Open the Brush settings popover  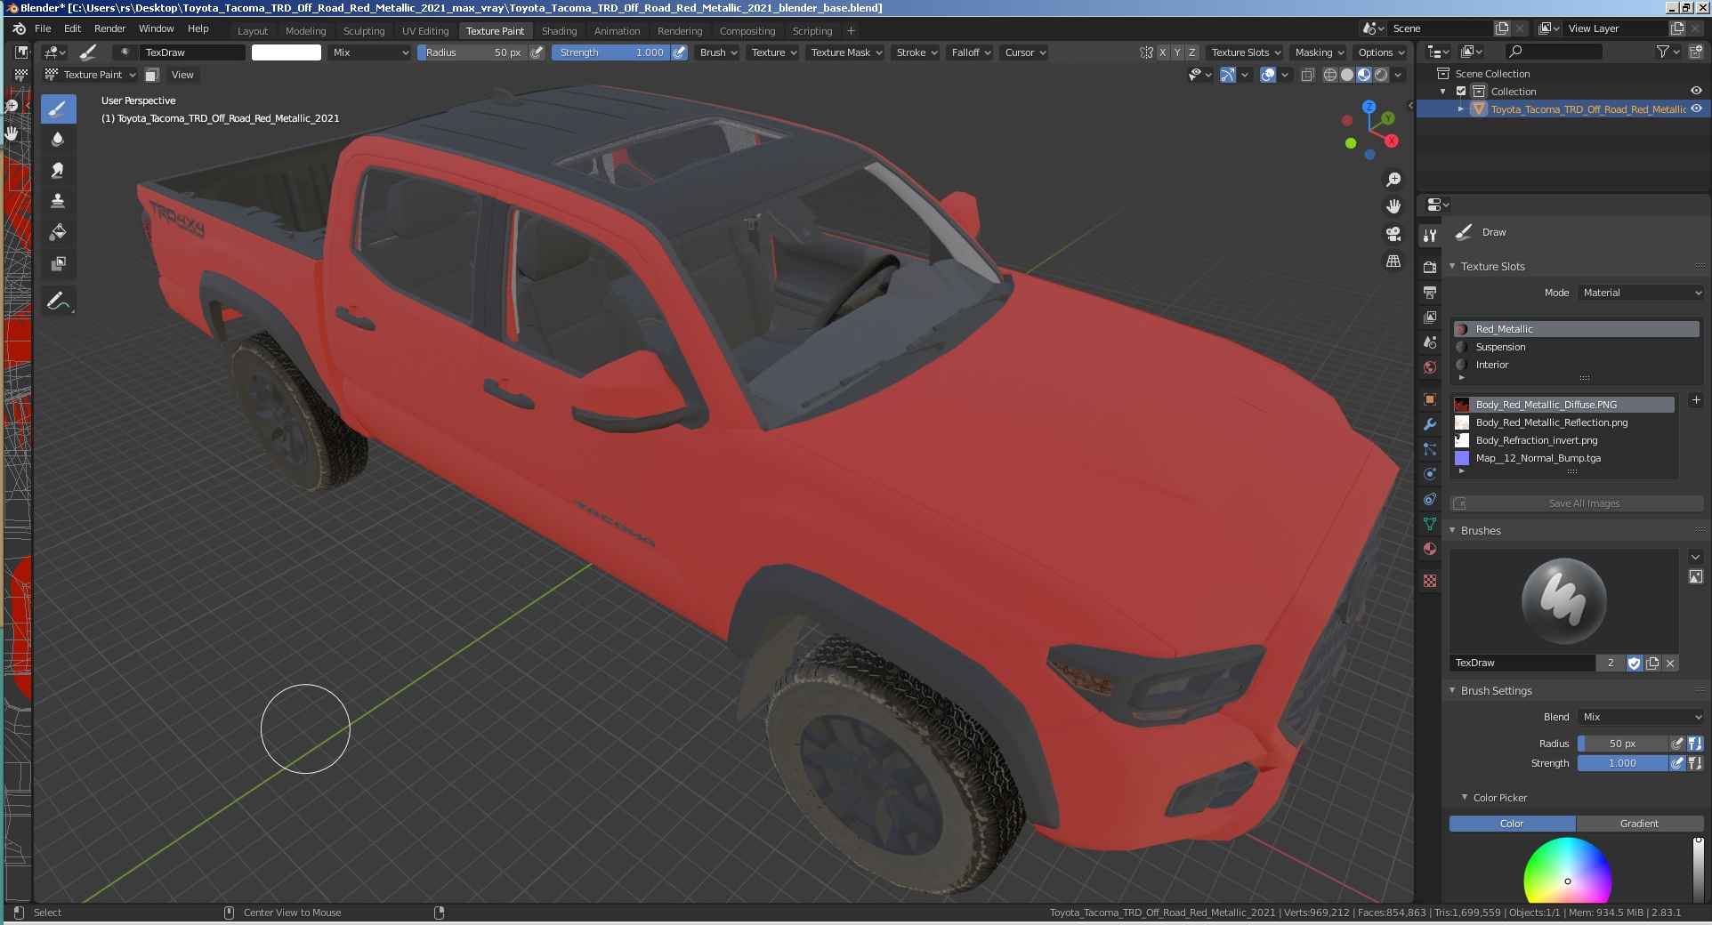pyautogui.click(x=718, y=52)
